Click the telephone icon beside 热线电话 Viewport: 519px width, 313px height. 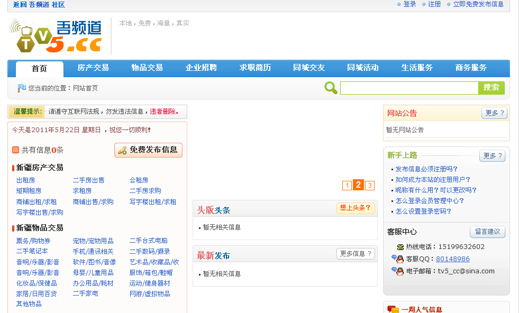[x=400, y=247]
